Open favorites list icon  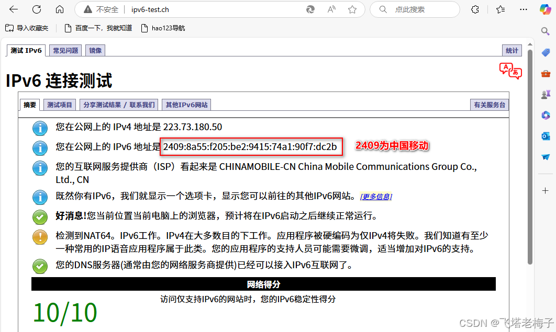coord(501,9)
